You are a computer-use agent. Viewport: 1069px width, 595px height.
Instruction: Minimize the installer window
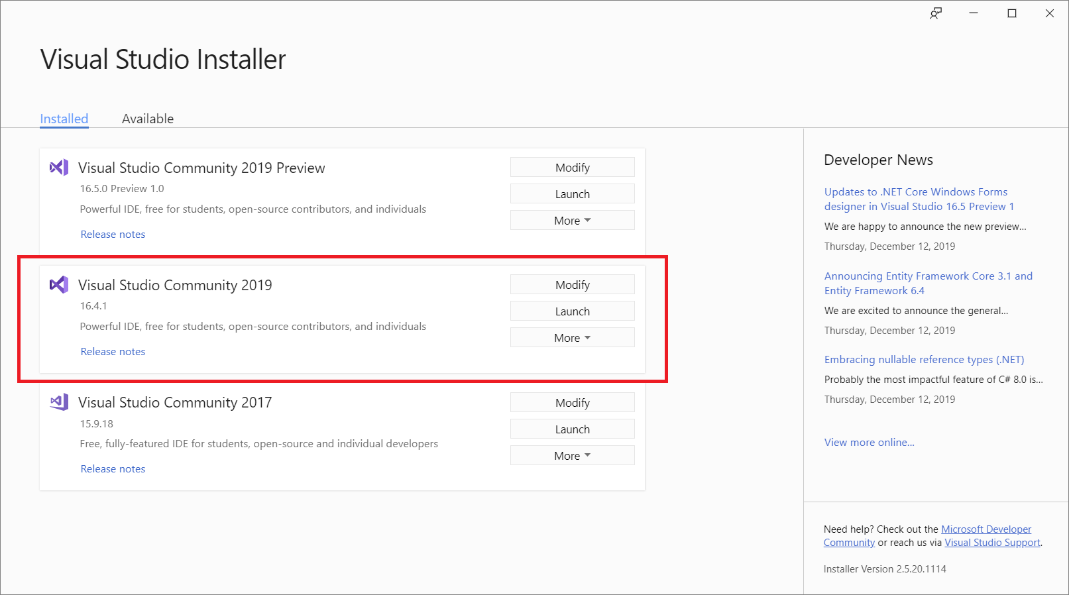(974, 13)
